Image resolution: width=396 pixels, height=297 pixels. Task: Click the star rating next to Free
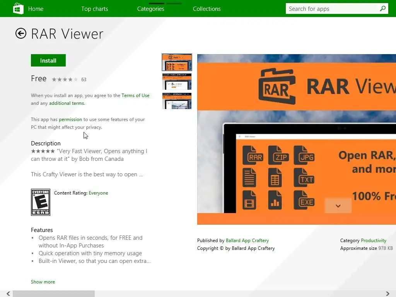click(65, 80)
